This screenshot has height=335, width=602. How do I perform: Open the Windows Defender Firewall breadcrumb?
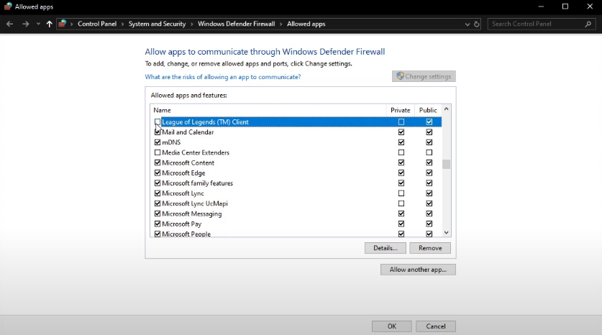[x=237, y=24]
